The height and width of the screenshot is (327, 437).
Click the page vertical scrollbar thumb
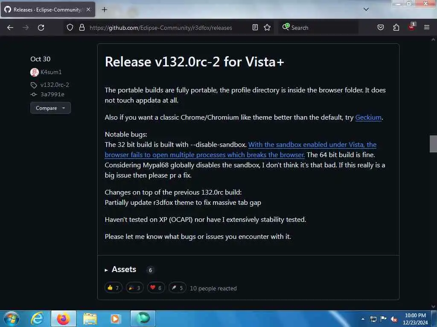[433, 144]
